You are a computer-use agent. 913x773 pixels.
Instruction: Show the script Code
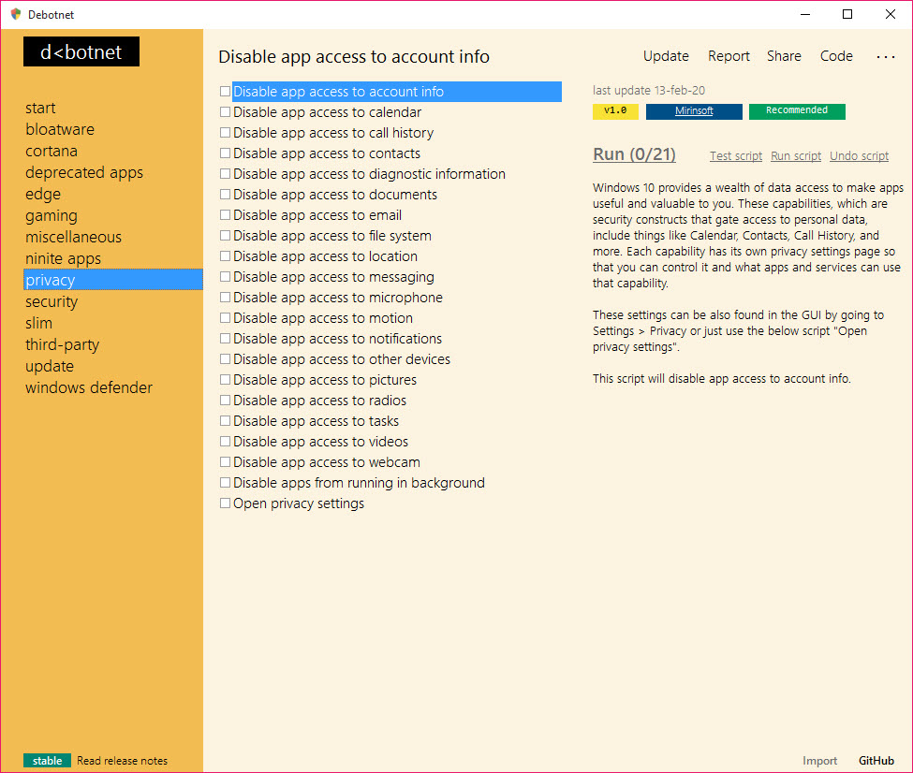836,56
